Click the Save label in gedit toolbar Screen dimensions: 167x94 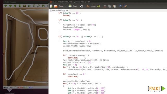point(75,6)
